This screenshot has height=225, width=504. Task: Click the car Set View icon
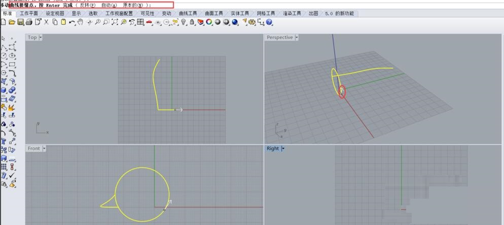pyautogui.click(x=149, y=22)
